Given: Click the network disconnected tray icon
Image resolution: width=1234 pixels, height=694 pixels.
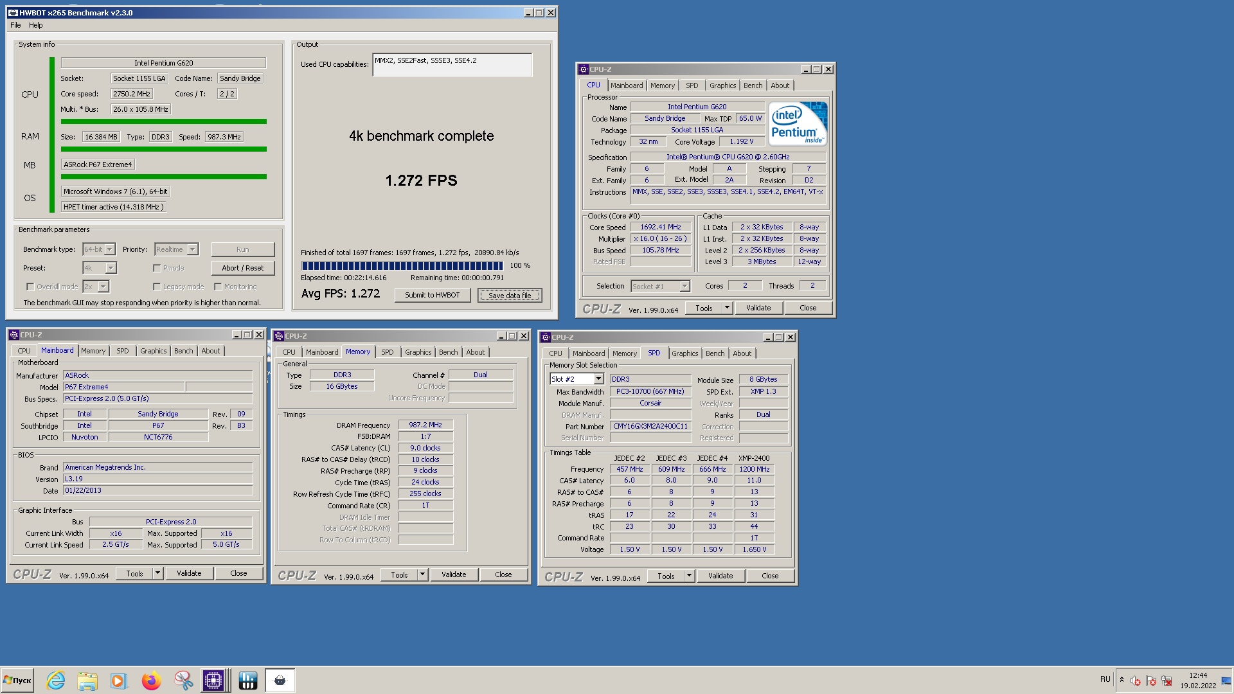Looking at the screenshot, I should coord(1167,681).
